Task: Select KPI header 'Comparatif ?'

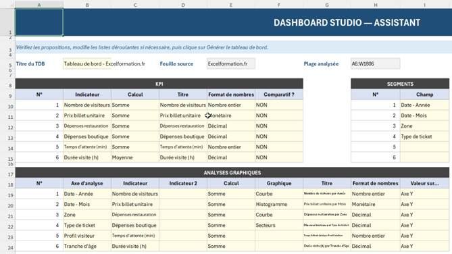Action: tap(279, 95)
